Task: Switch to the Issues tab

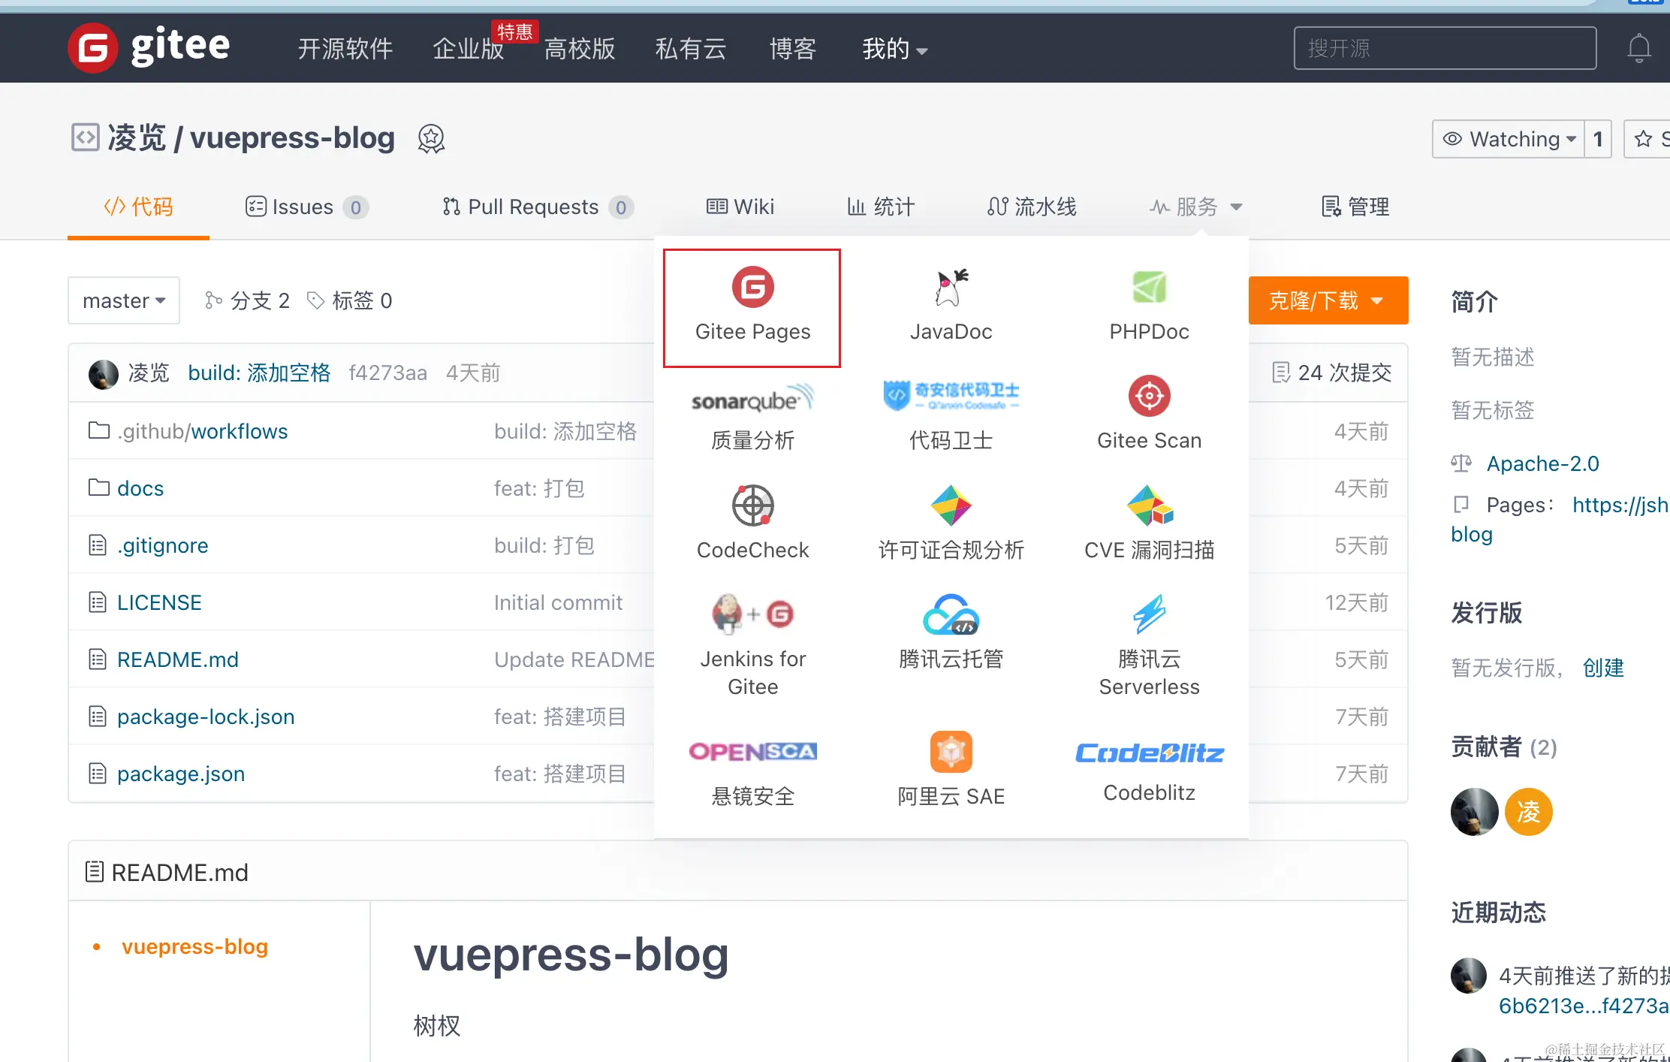Action: click(306, 207)
